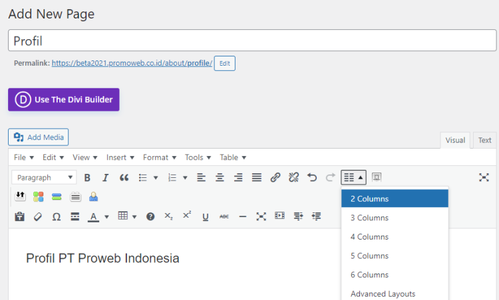Expand the table options arrow
Screen dimensions: 499x300
(134, 217)
